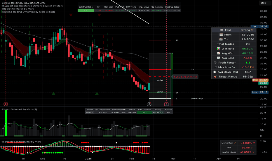Click the Target Range 15-25p value
Image resolution: width=272 pixels, height=161 pixels.
click(248, 77)
